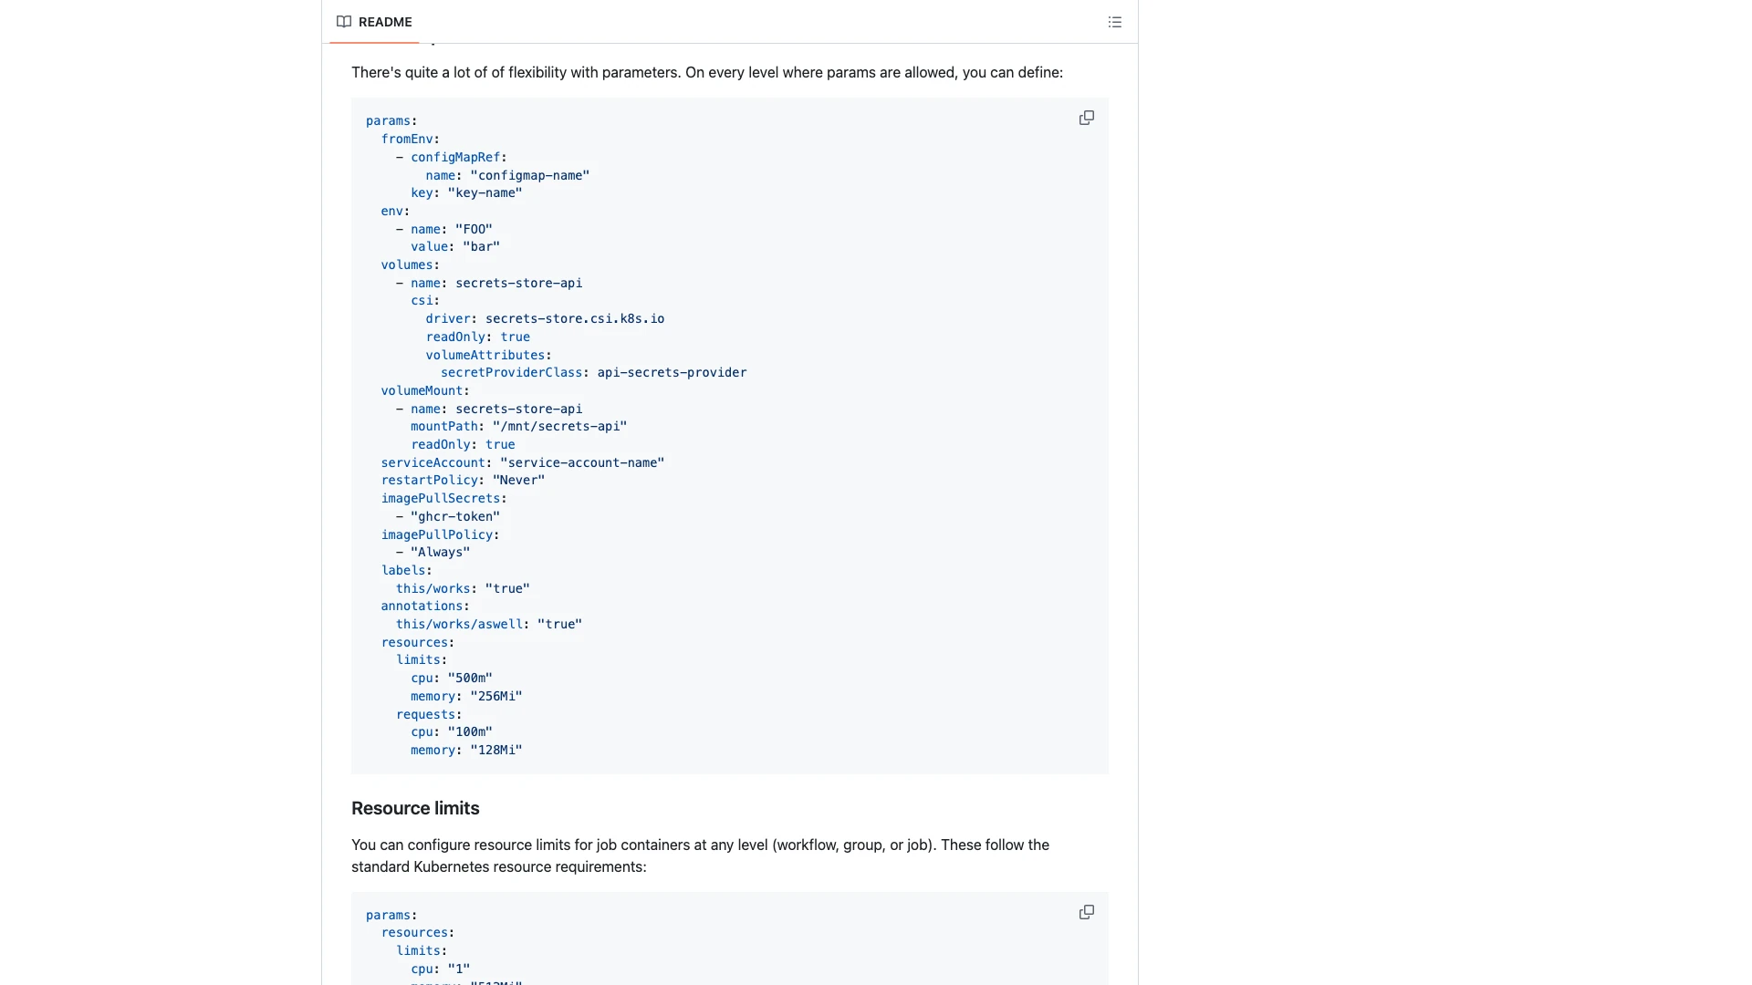1752x985 pixels.
Task: Click the volumeMount key in YAML
Action: click(x=422, y=390)
